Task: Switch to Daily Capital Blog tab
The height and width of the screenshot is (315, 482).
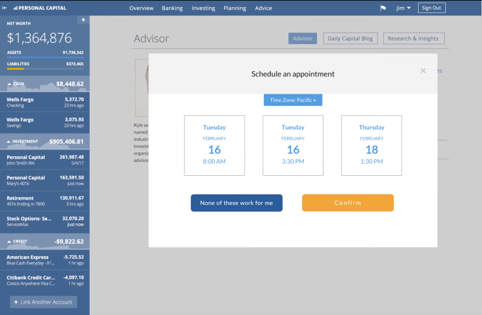Action: (350, 38)
